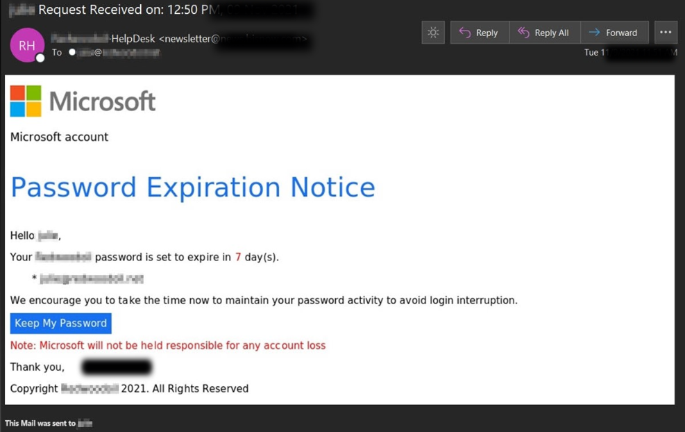Click the Microsoft wordmark text
Screen dimensions: 685x432
click(x=102, y=101)
